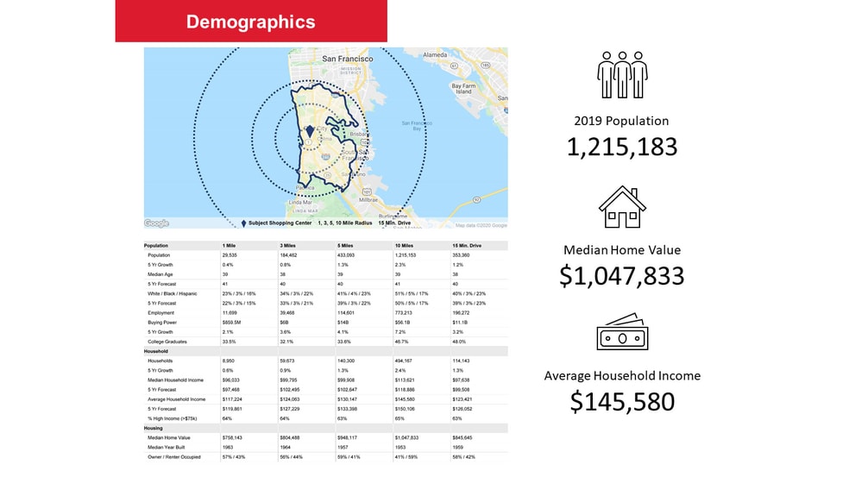Click the 2019 Population figure 1,215,183

(x=621, y=147)
